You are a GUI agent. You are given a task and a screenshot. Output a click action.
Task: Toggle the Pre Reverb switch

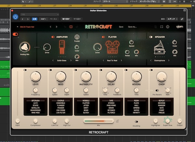tap(157, 91)
